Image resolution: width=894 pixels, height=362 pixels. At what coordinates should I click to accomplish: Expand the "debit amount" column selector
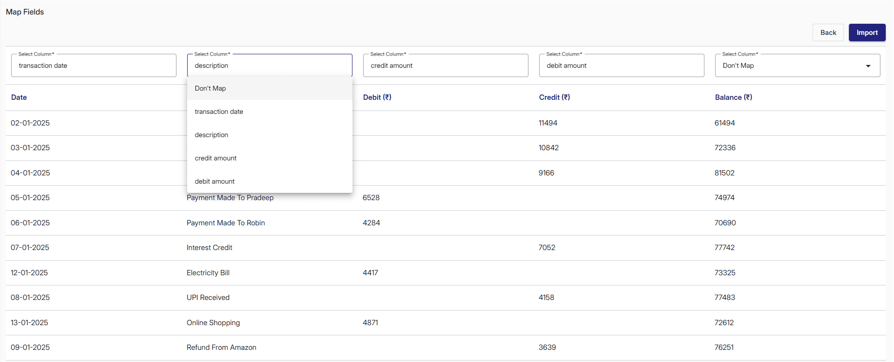pos(621,65)
